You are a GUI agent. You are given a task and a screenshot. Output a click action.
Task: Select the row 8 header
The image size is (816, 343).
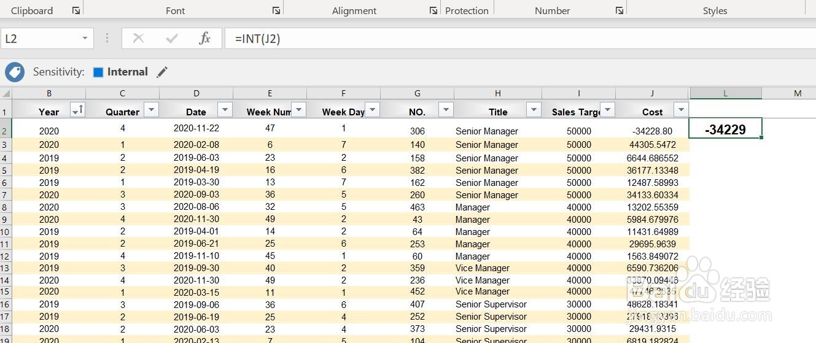tap(6, 207)
